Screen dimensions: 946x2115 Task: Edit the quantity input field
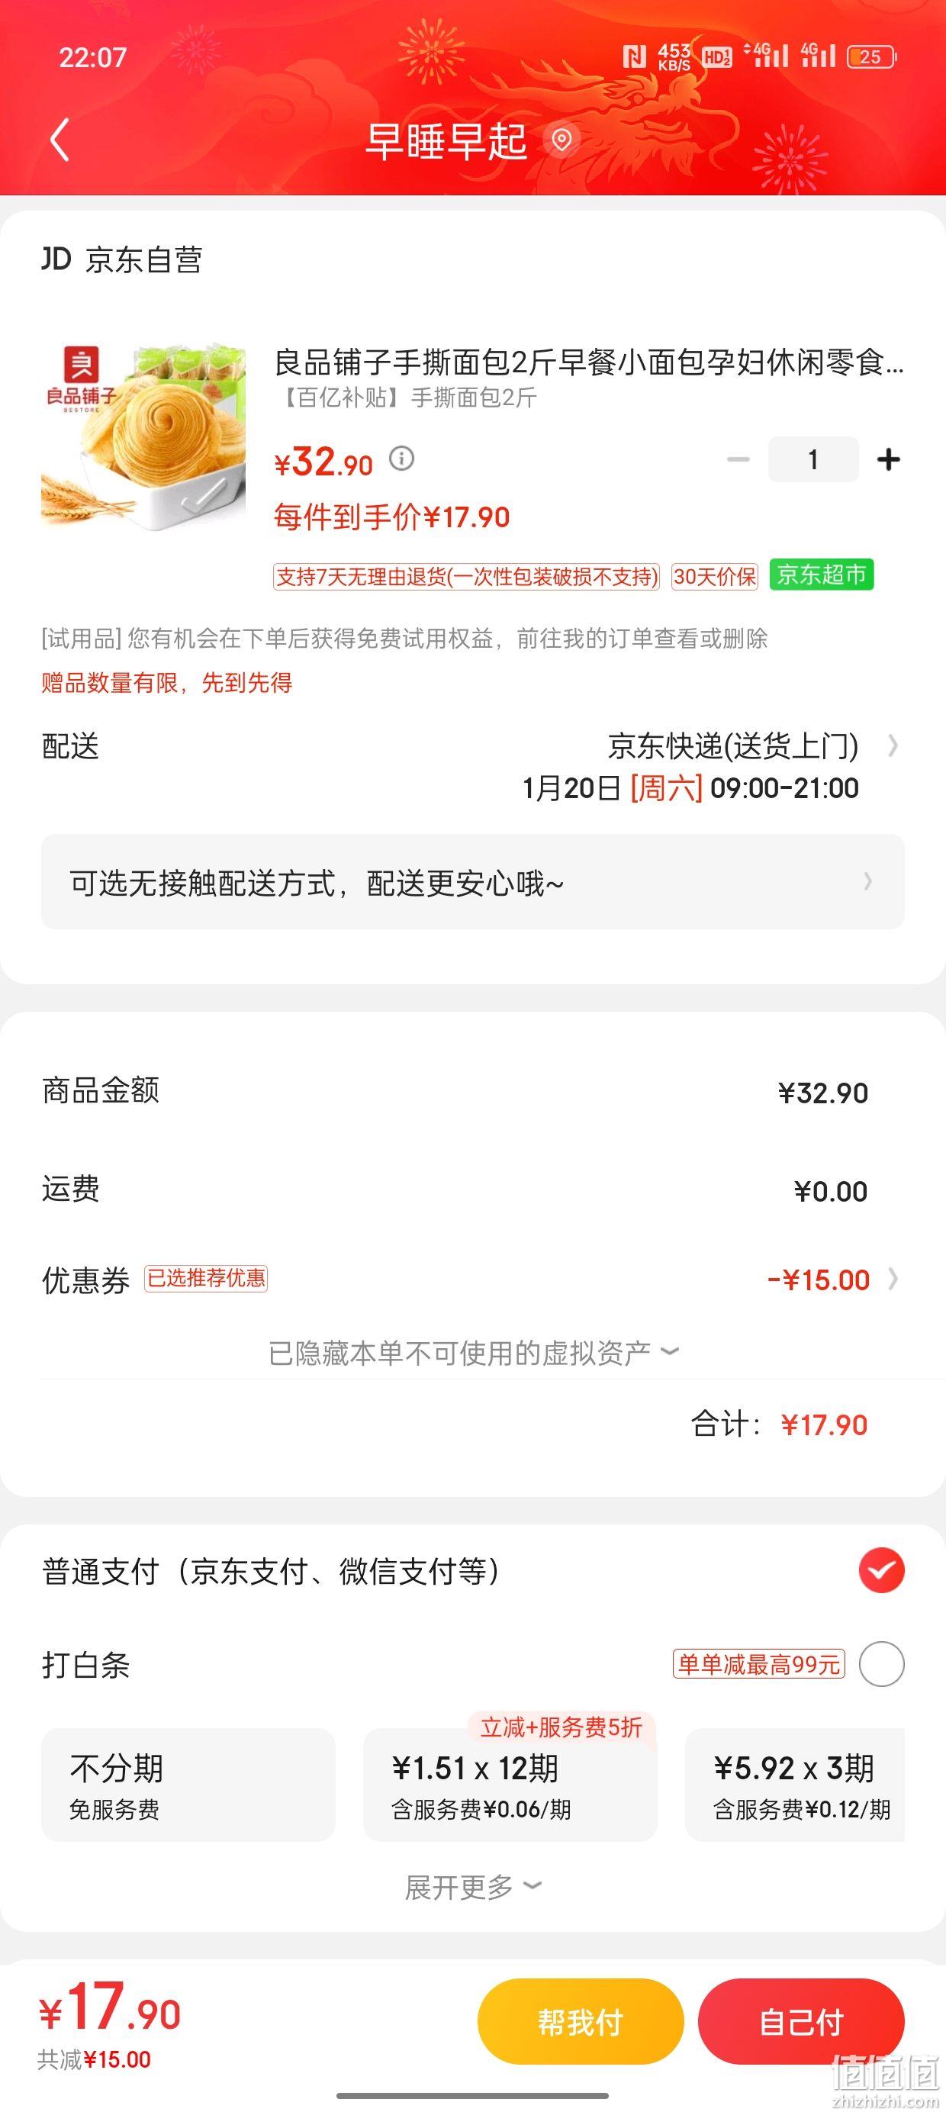[x=813, y=460]
